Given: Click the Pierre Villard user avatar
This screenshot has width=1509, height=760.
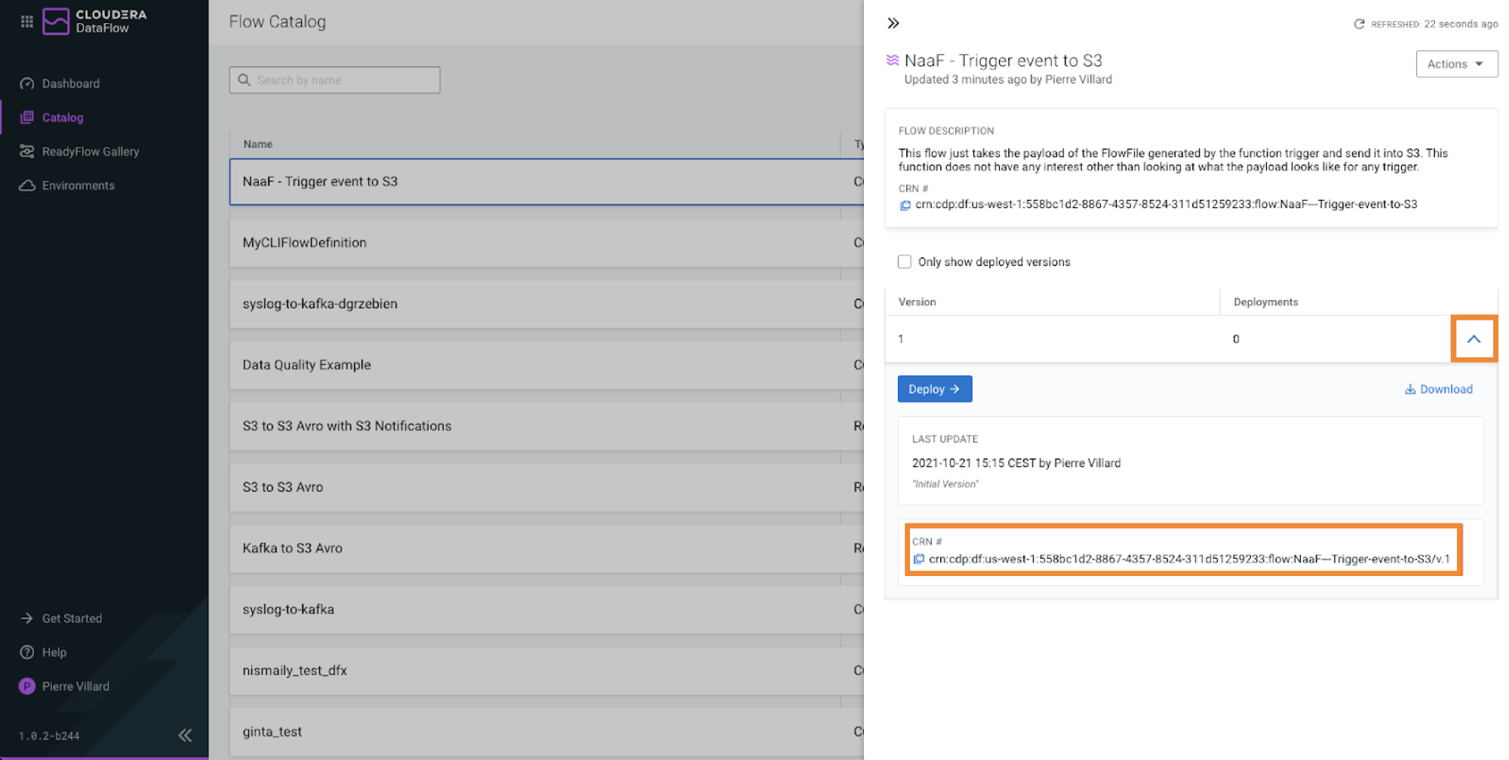Looking at the screenshot, I should (27, 686).
